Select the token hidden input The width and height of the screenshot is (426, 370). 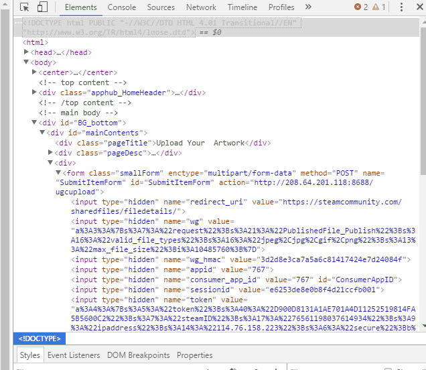(243, 314)
